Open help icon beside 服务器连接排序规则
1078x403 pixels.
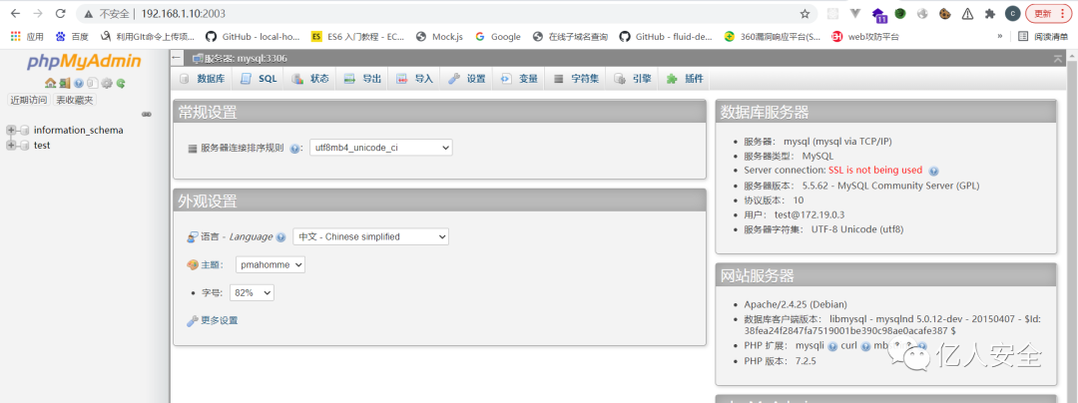pyautogui.click(x=294, y=148)
